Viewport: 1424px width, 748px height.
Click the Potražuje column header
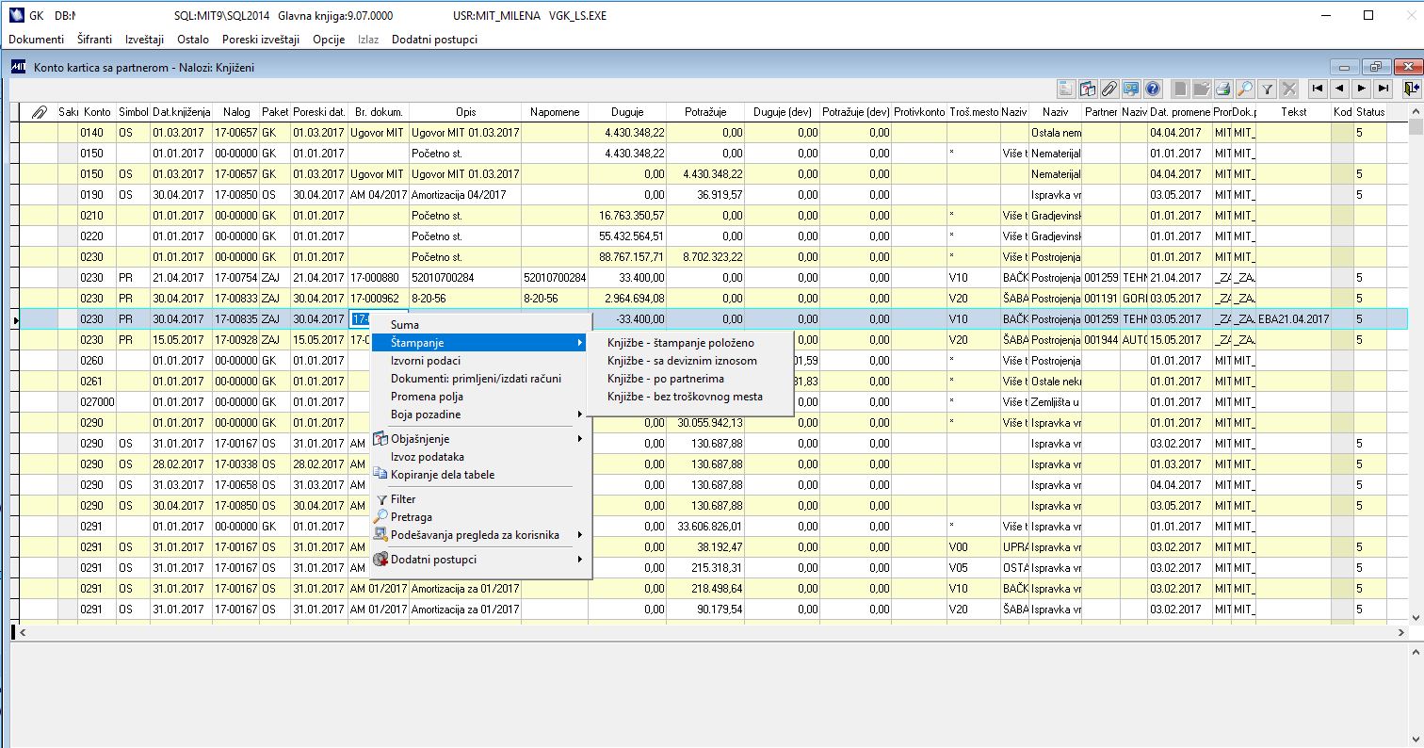[x=705, y=112]
